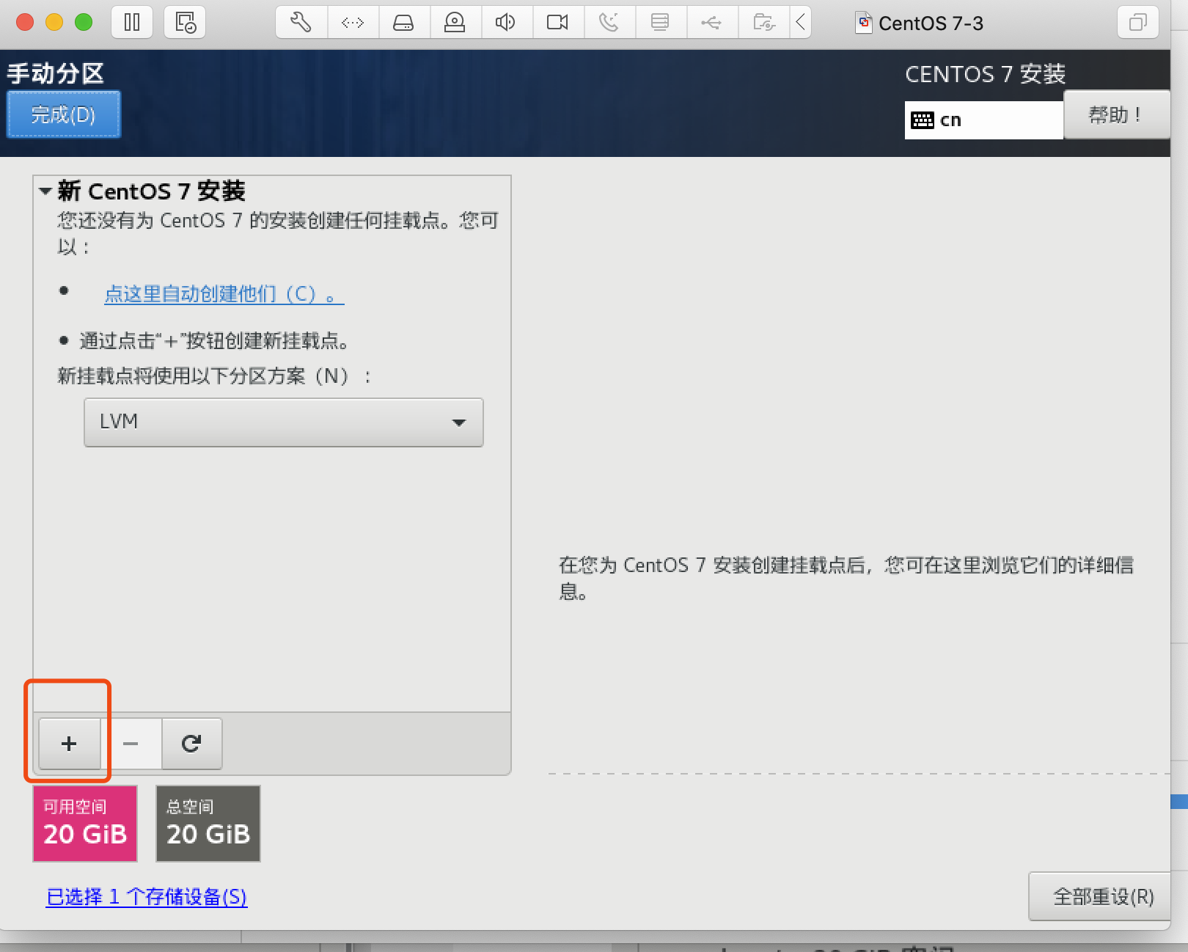
Task: Open VM settings wrench icon
Action: coord(301,23)
